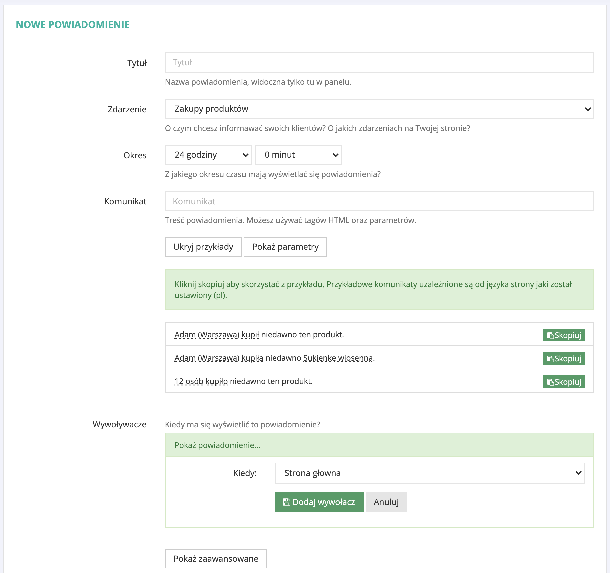Show parameters via Pokaż parametry
This screenshot has height=573, width=610.
click(x=285, y=247)
